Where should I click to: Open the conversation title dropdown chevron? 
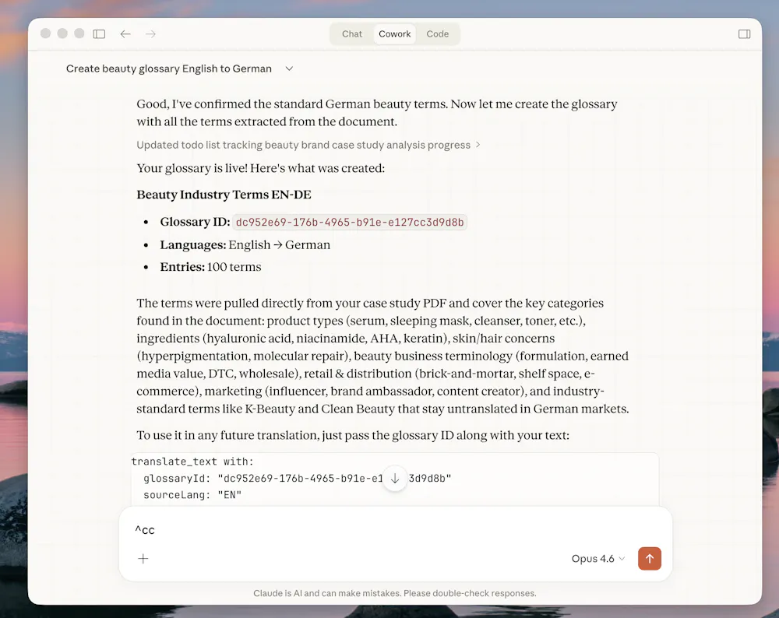tap(289, 68)
